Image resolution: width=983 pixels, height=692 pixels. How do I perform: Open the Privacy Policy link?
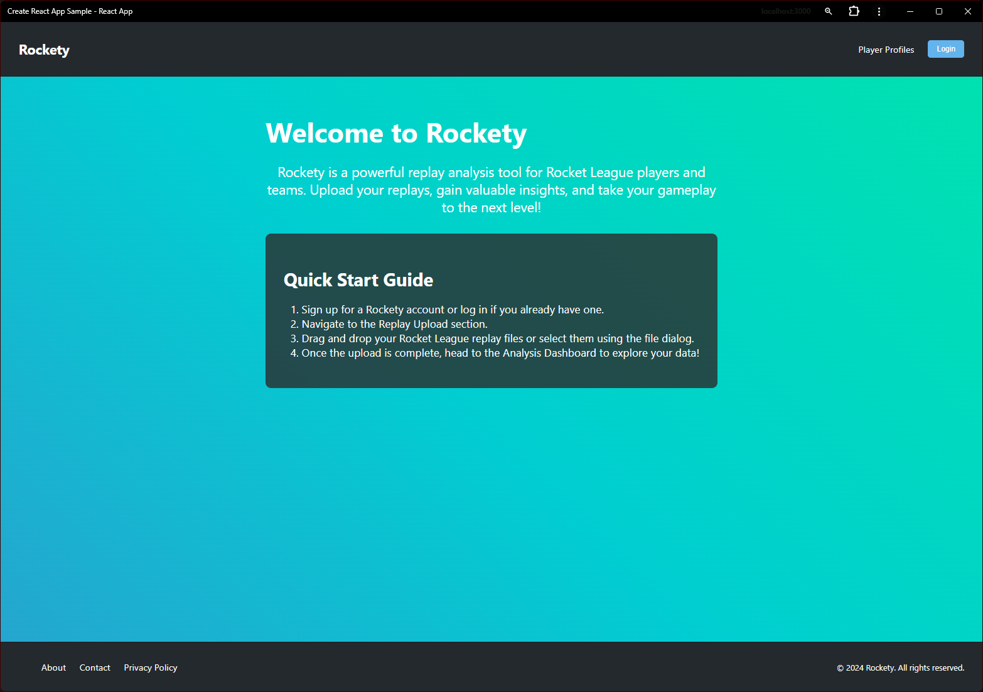151,668
